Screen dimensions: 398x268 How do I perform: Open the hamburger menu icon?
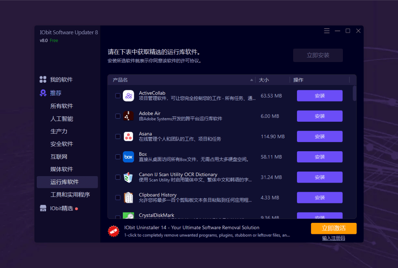pyautogui.click(x=327, y=31)
